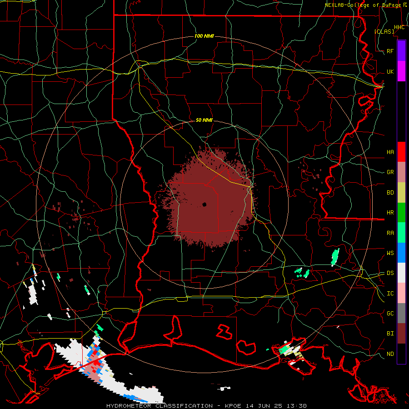This screenshot has width=409, height=409.
Task: Click the 50 NMI range ring label
Action: [204, 120]
